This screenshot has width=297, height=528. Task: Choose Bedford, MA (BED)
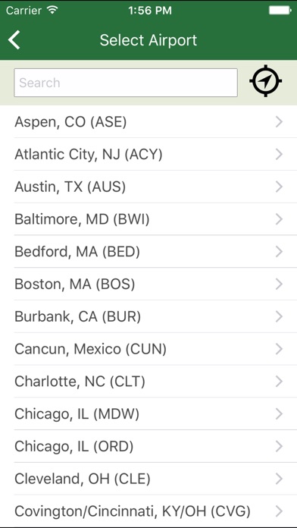click(148, 252)
